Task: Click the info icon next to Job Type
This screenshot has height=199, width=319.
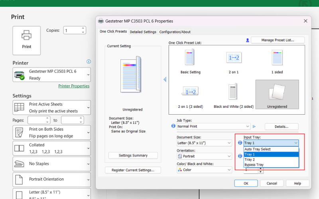Action: pos(173,126)
